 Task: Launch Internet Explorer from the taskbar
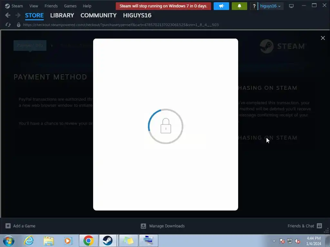(x=29, y=241)
